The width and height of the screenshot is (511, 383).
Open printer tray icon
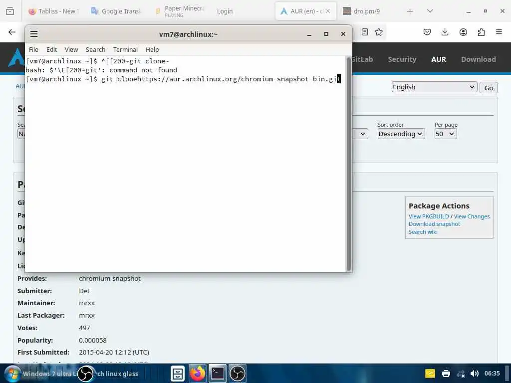(446, 374)
